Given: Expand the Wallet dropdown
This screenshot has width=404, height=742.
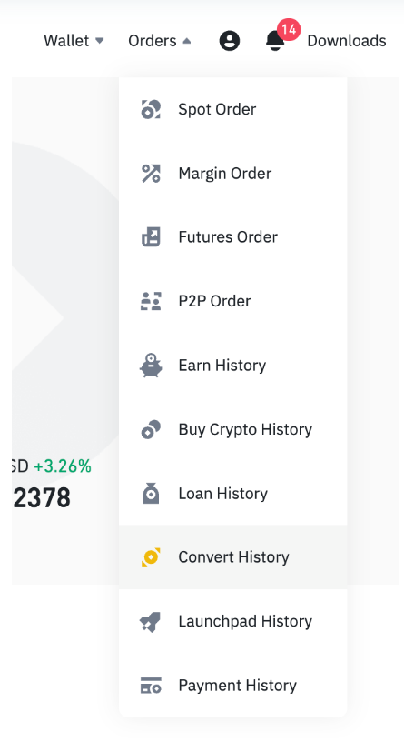Looking at the screenshot, I should [74, 41].
